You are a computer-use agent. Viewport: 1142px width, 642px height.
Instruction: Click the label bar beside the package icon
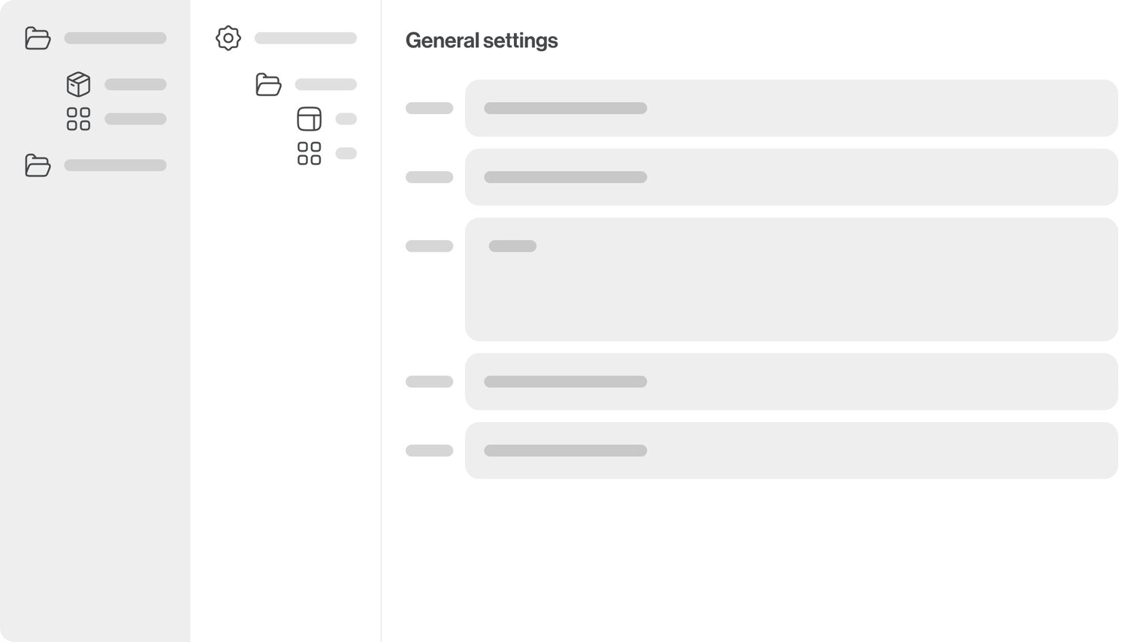(x=135, y=84)
